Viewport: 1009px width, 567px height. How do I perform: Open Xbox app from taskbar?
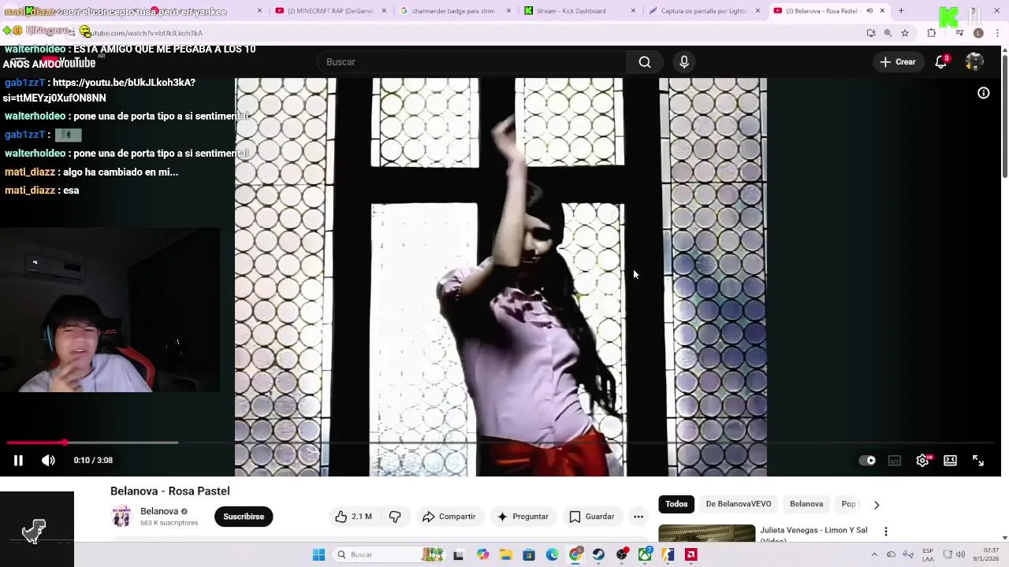(x=645, y=554)
